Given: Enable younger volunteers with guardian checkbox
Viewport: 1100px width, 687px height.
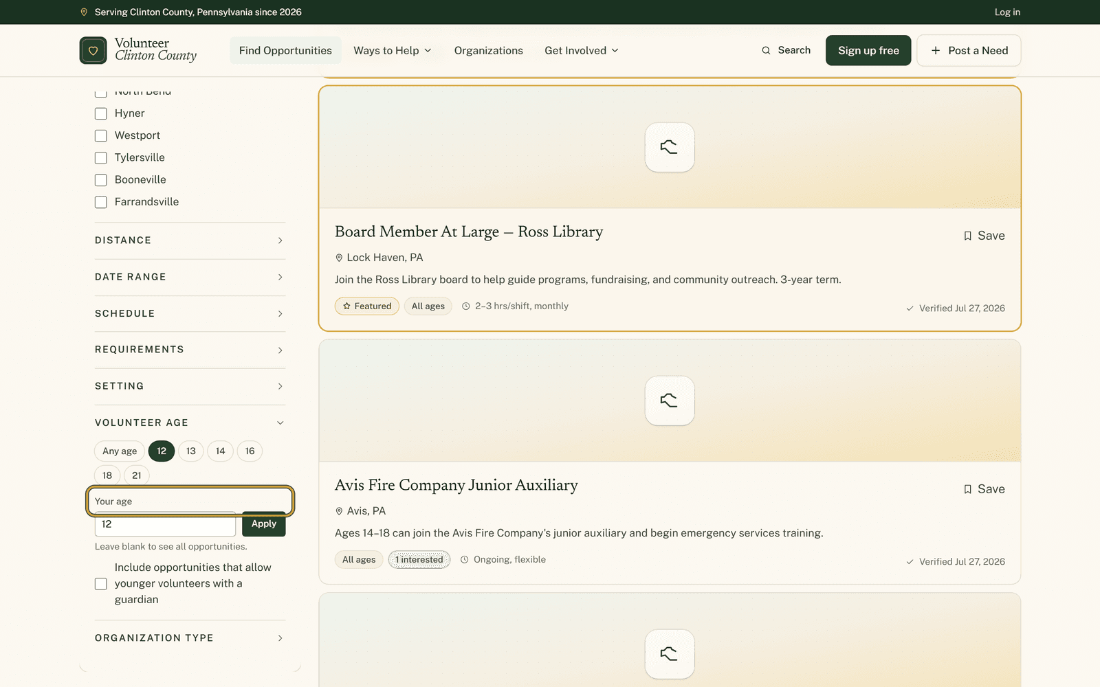Looking at the screenshot, I should point(101,584).
